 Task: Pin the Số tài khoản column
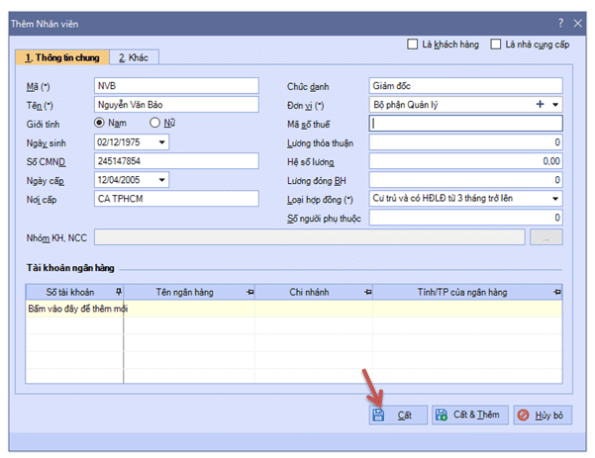pos(118,292)
